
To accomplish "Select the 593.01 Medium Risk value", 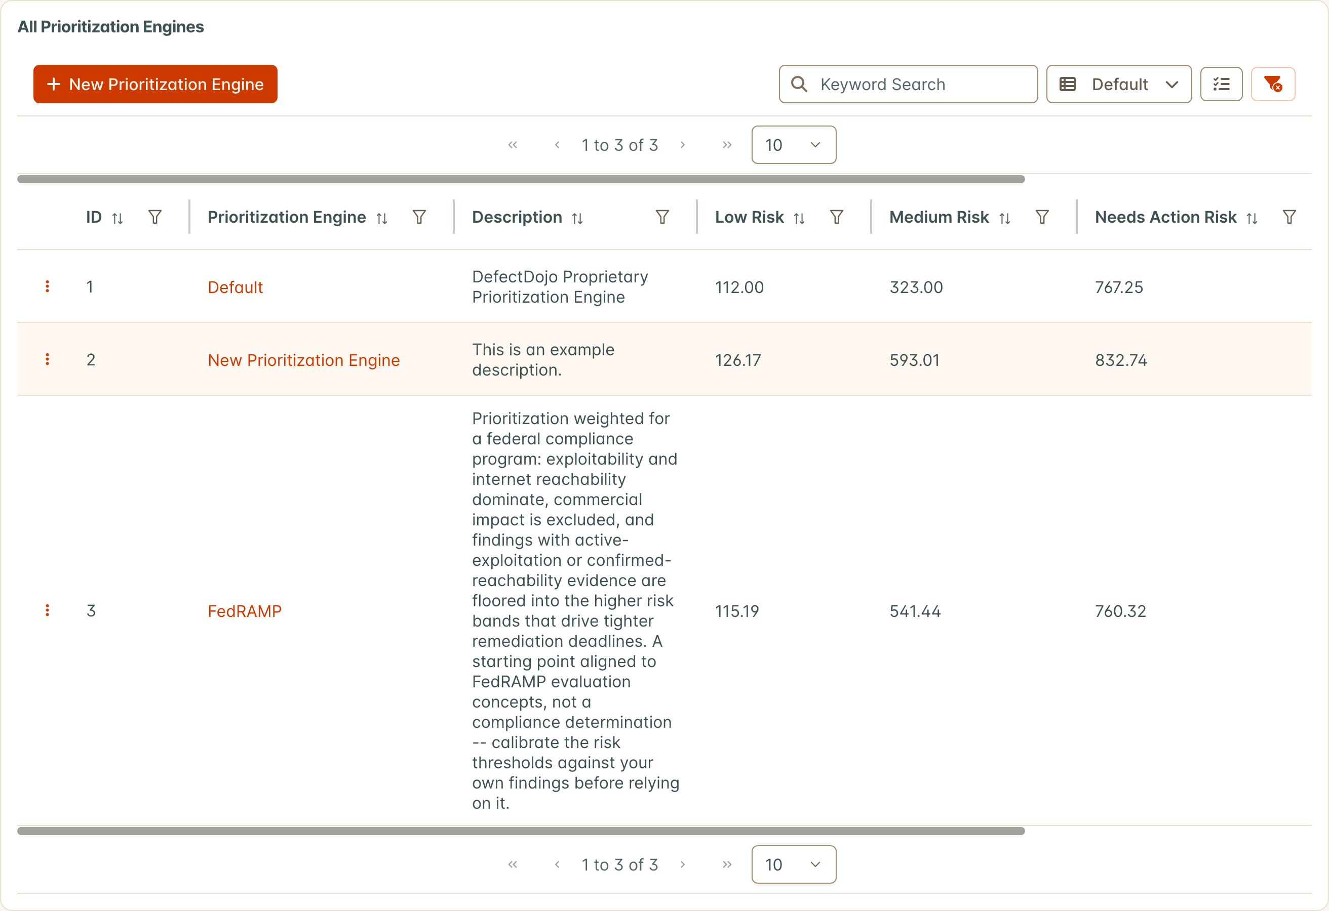I will click(914, 360).
